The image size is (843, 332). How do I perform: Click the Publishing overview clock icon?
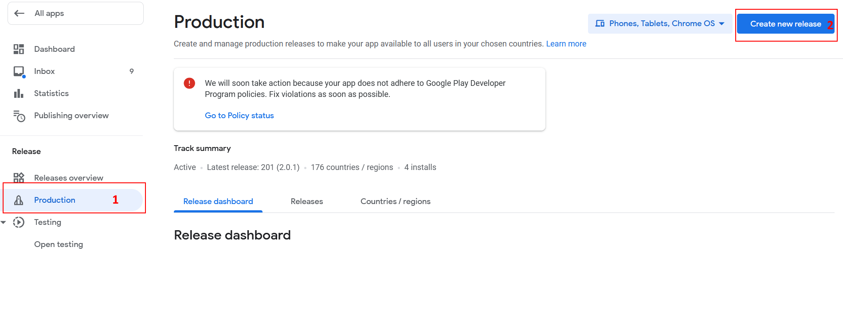click(x=19, y=116)
